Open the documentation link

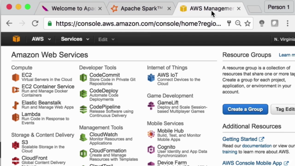point(257,146)
